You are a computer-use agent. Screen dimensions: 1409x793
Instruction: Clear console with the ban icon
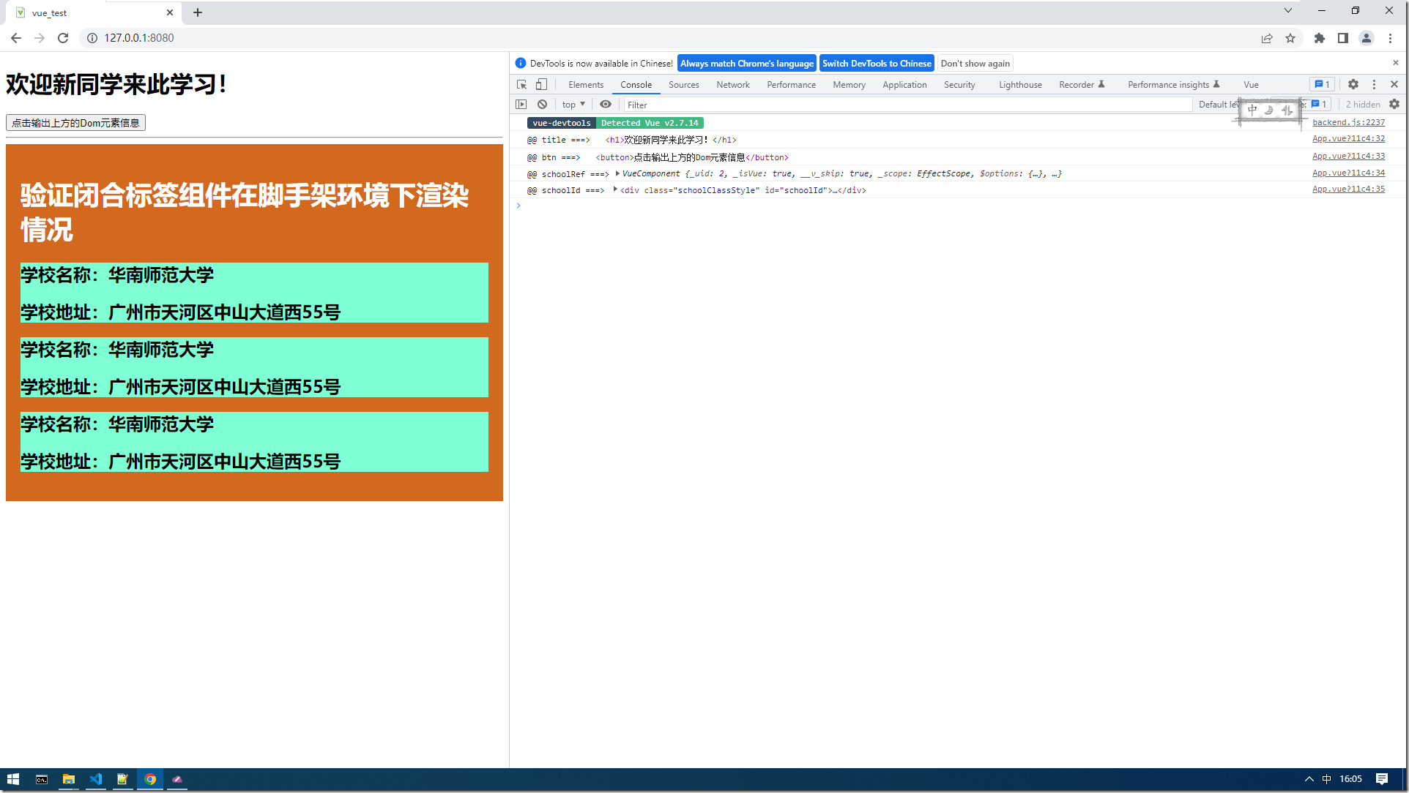(542, 105)
